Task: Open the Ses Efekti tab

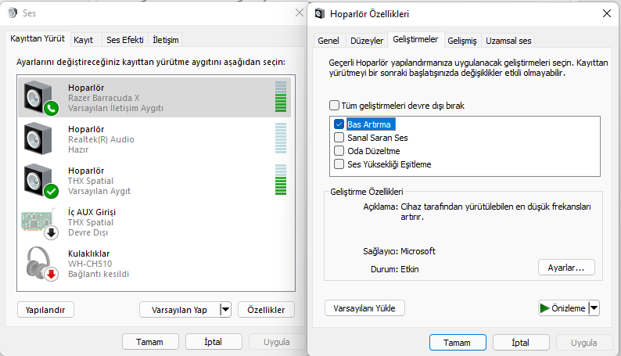Action: [124, 40]
